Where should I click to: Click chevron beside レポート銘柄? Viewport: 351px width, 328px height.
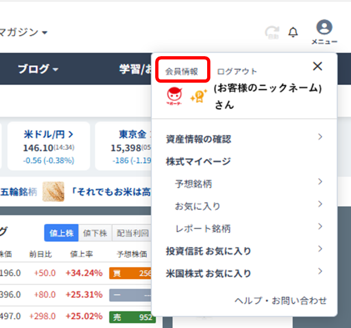(x=320, y=226)
